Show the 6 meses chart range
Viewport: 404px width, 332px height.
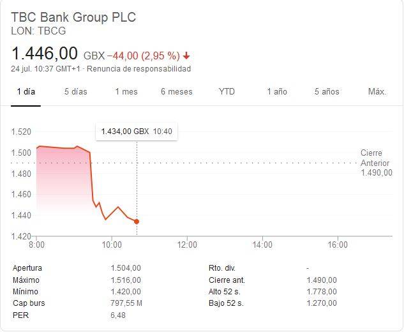tap(177, 92)
